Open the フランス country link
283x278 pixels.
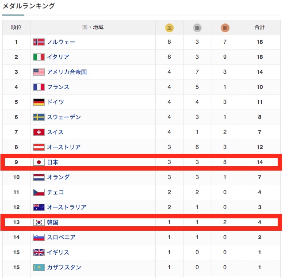58,87
